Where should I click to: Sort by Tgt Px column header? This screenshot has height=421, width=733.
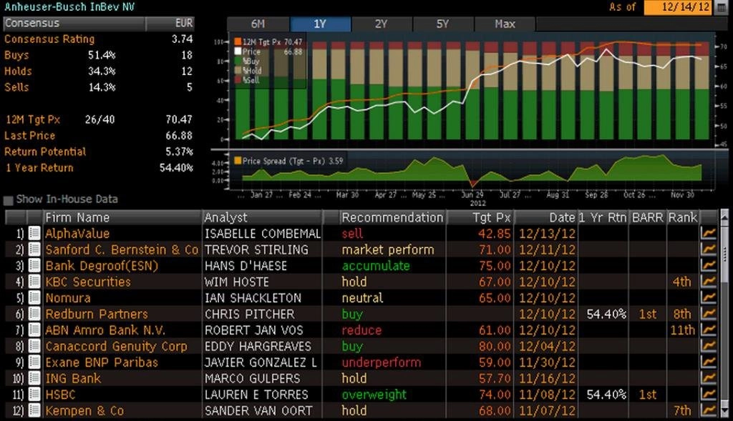click(x=480, y=217)
